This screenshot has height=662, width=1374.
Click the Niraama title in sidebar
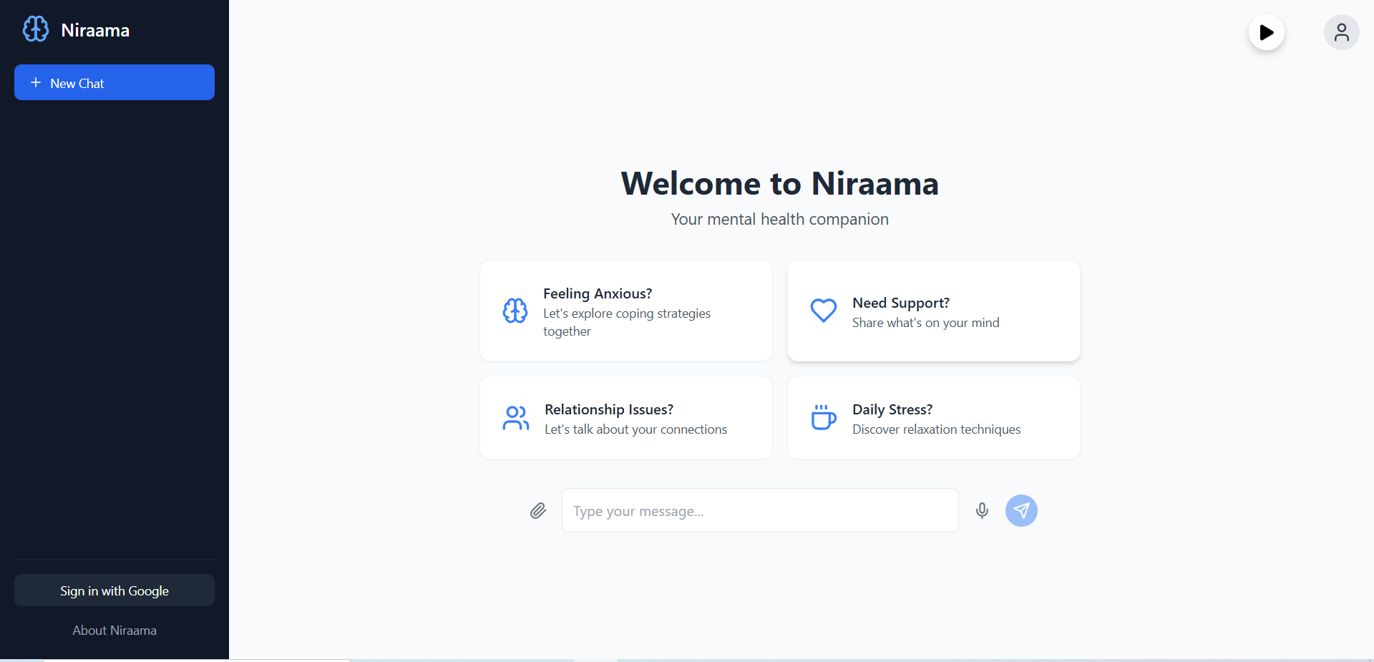[95, 30]
